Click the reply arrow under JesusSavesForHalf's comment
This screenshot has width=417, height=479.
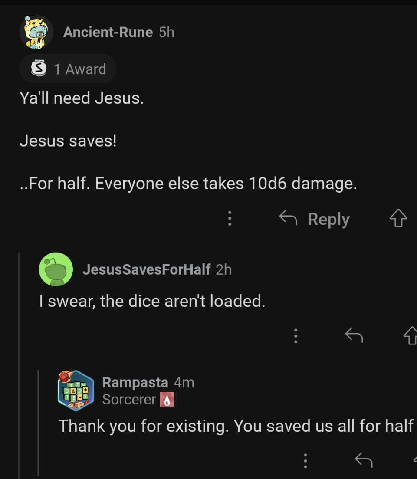click(355, 335)
